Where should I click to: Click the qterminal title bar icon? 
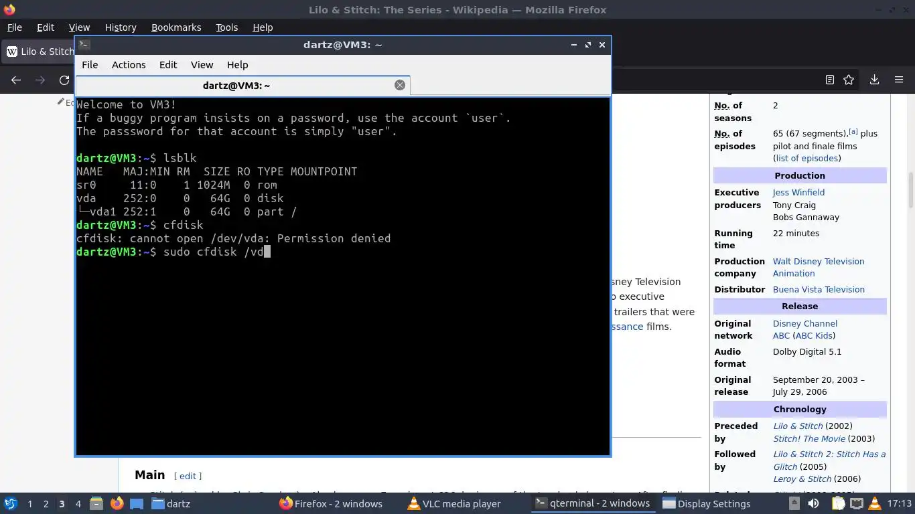pos(84,45)
